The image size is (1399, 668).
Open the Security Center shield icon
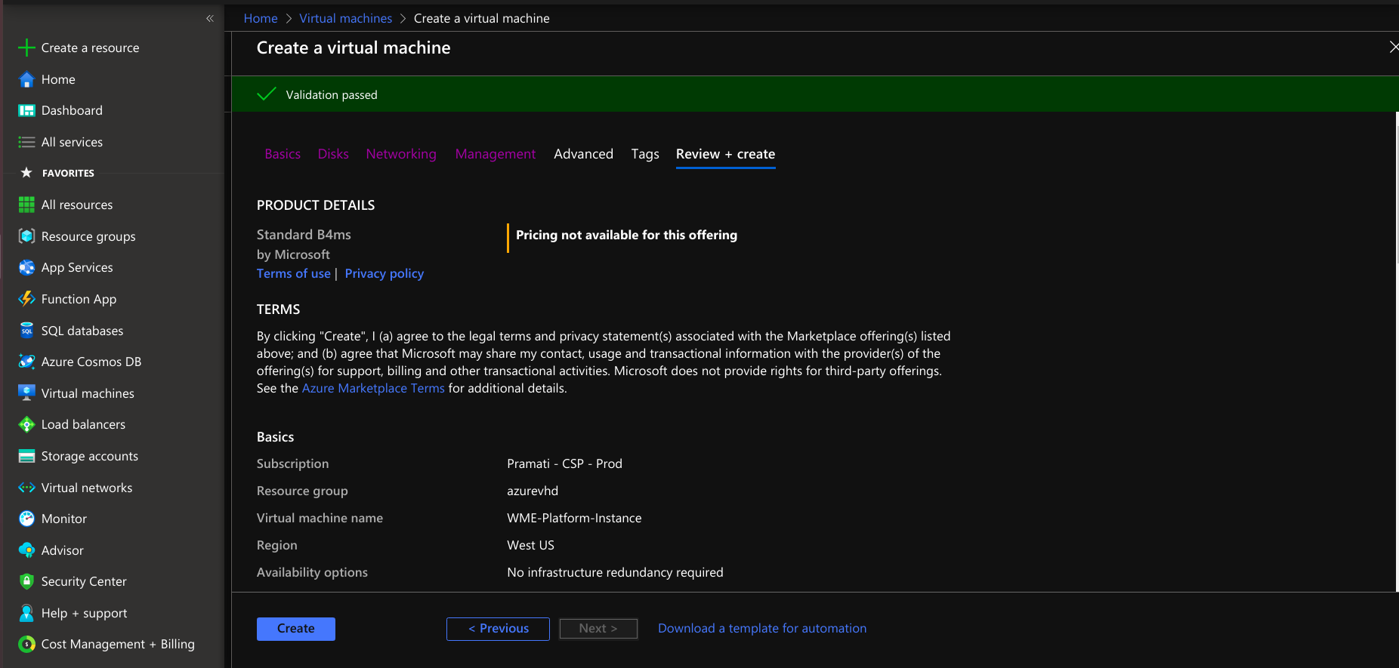tap(26, 581)
